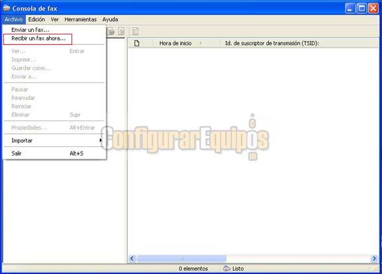The image size is (382, 274).
Task: Click the fax icon in title bar
Action: click(7, 8)
